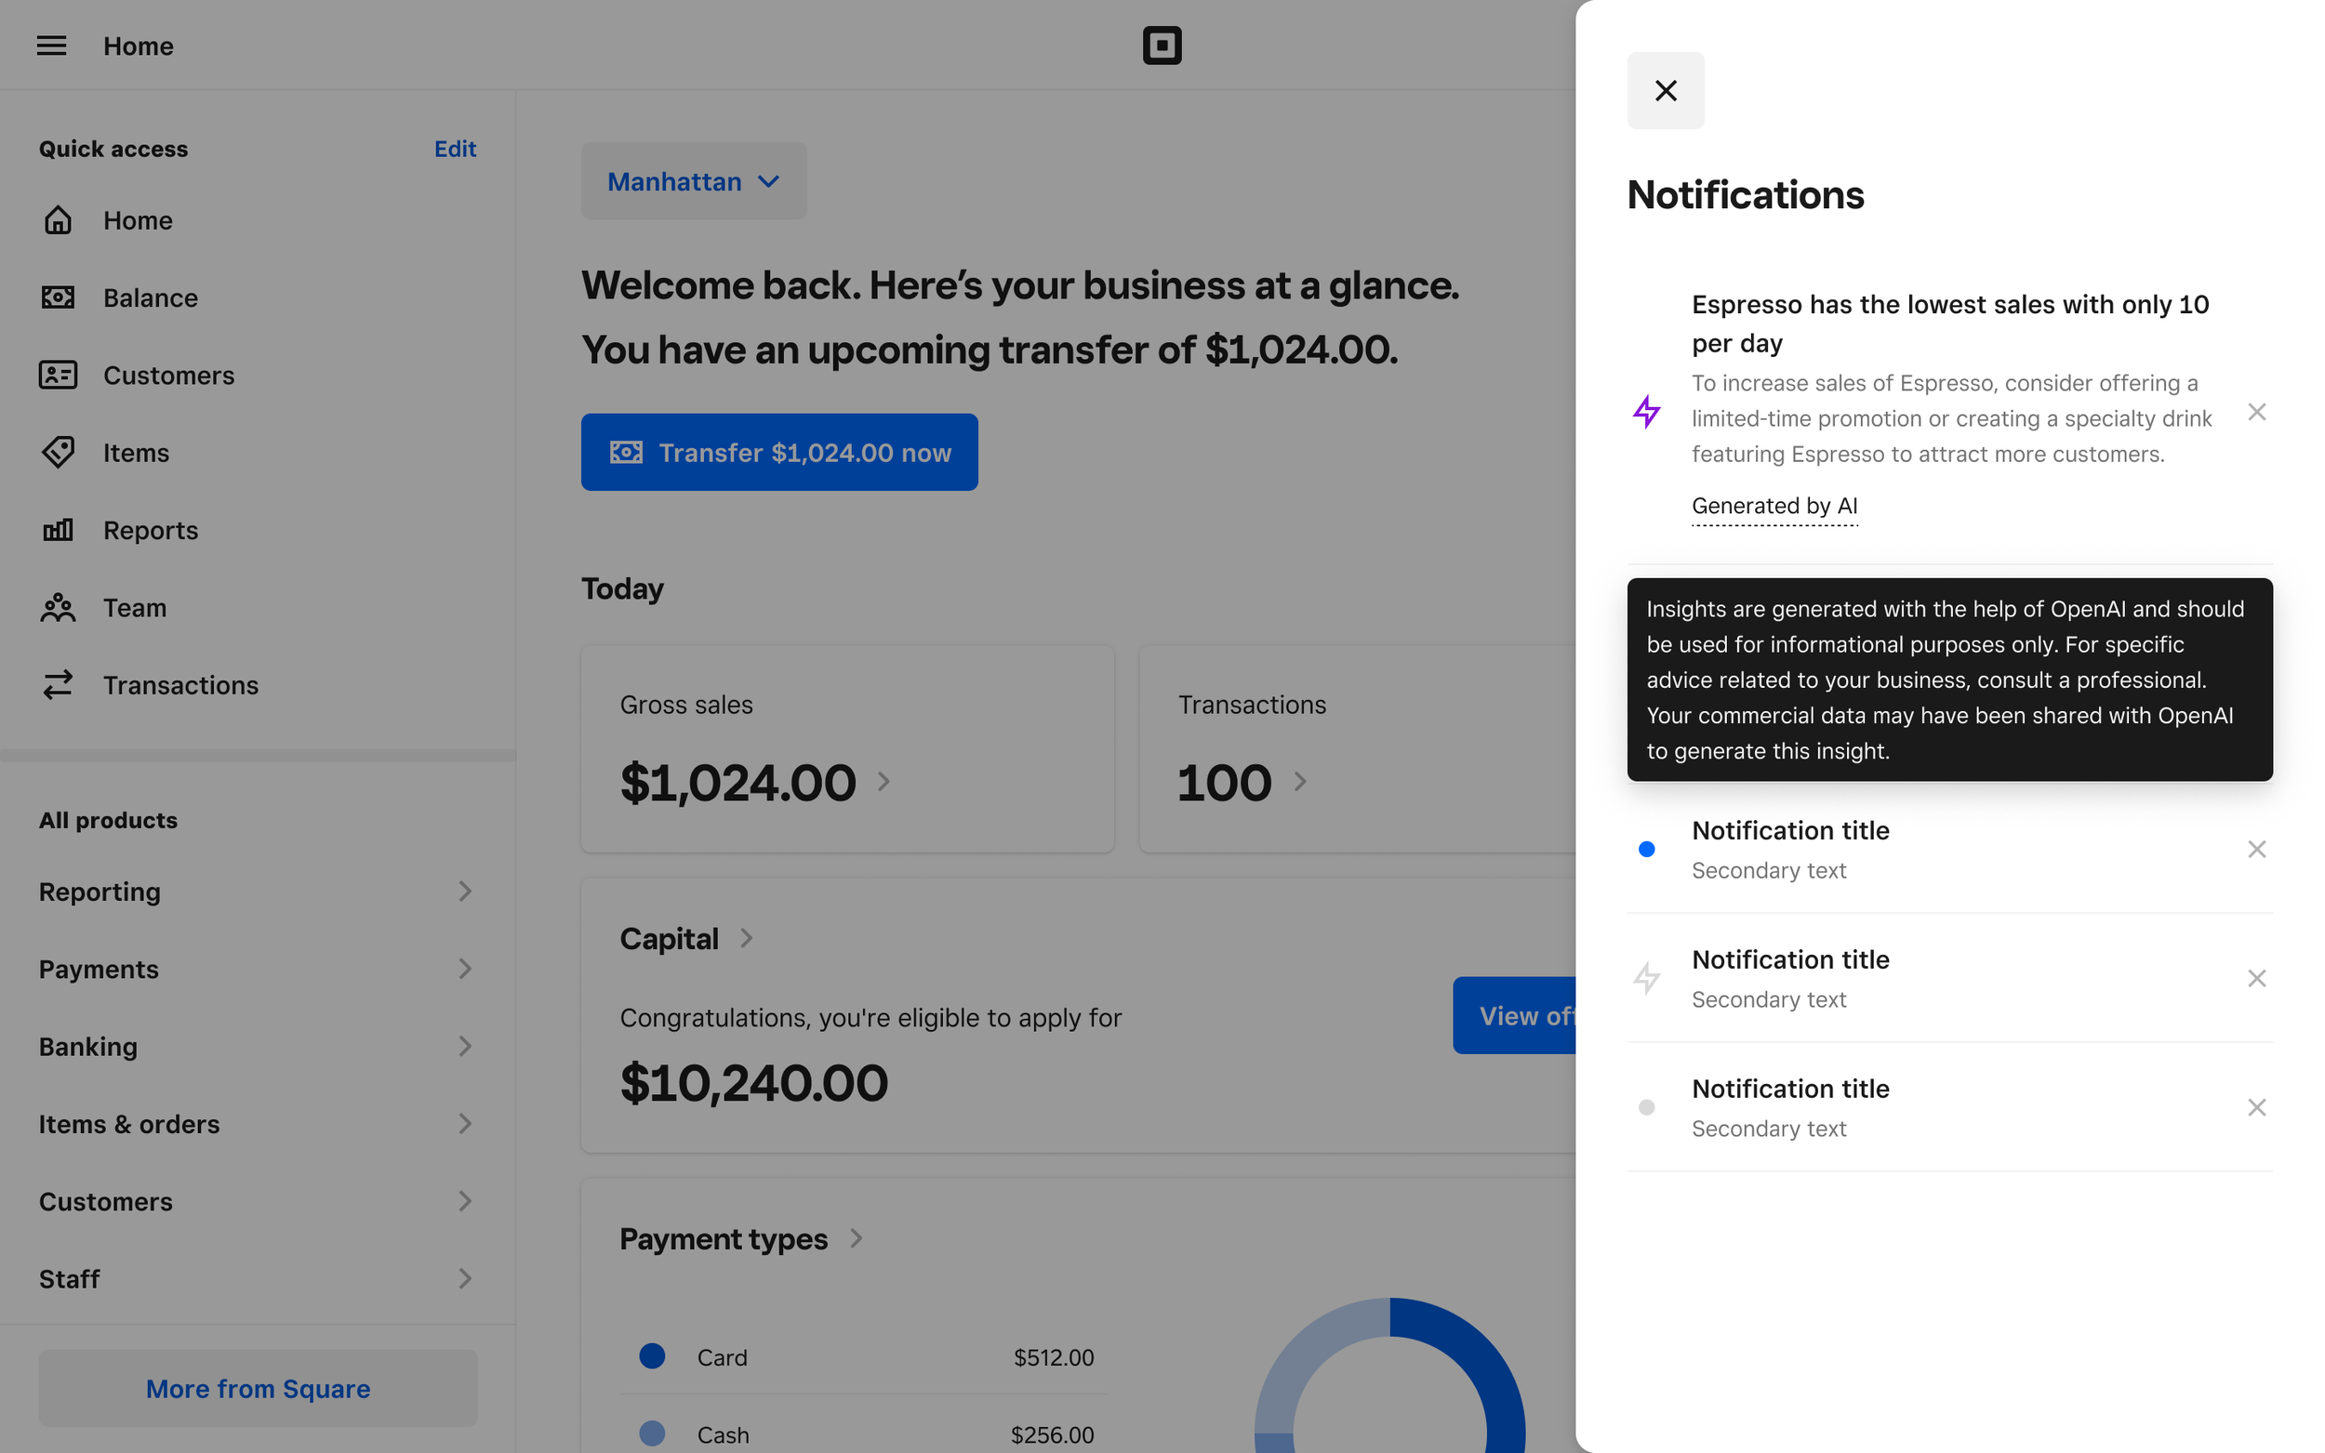This screenshot has width=2325, height=1453.
Task: Dismiss the last gray-dot notification
Action: pyautogui.click(x=2256, y=1107)
